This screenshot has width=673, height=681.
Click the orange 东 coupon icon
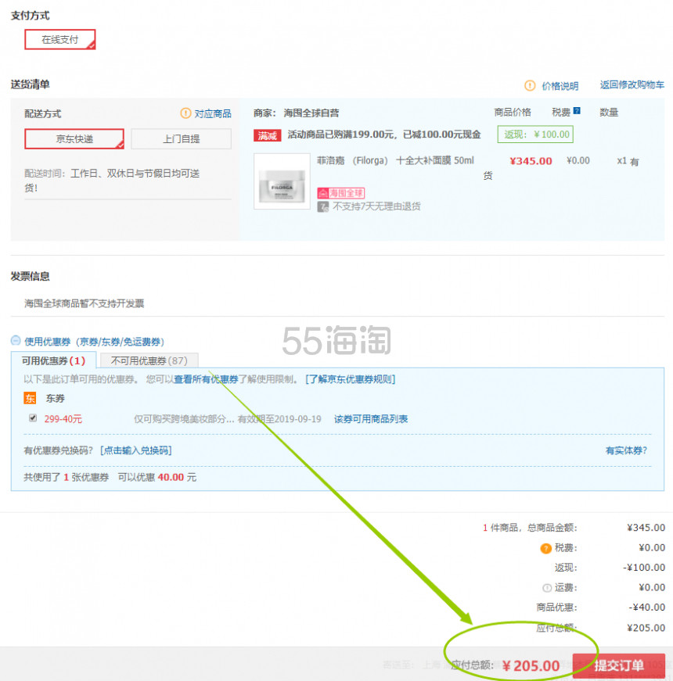pos(30,398)
